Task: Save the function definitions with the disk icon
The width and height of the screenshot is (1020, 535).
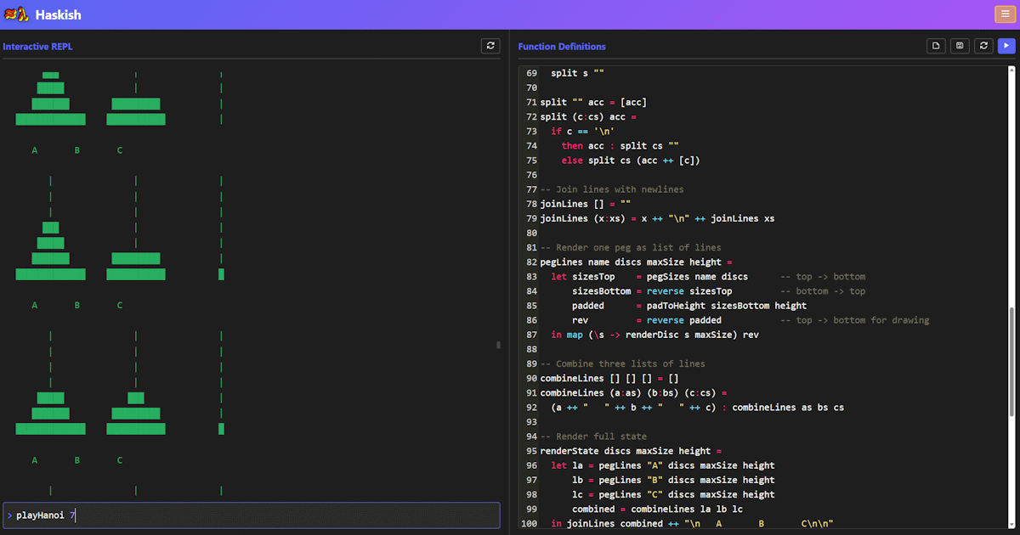Action: coord(960,46)
